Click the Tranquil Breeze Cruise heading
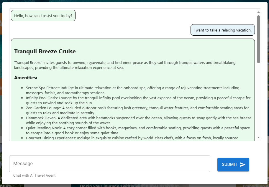The height and width of the screenshot is (187, 269). pyautogui.click(x=45, y=52)
